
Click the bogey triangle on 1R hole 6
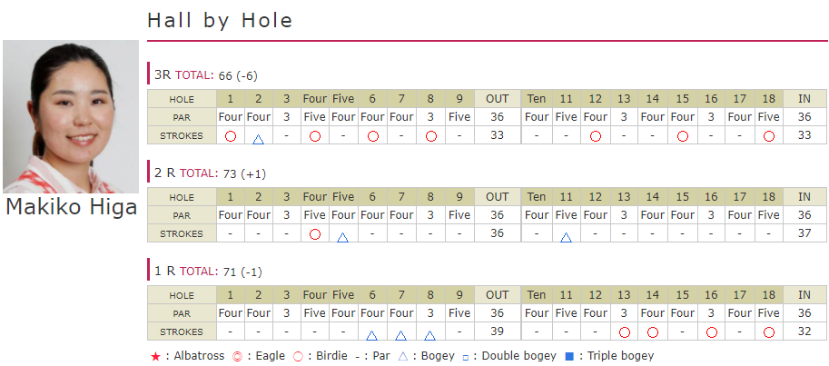371,335
